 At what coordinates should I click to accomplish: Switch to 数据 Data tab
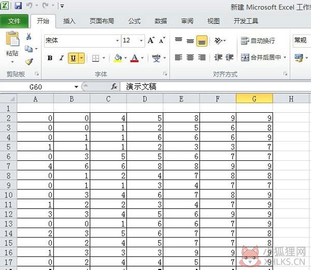pos(161,21)
